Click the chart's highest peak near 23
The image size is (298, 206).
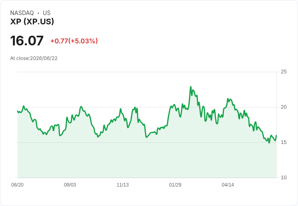point(191,87)
